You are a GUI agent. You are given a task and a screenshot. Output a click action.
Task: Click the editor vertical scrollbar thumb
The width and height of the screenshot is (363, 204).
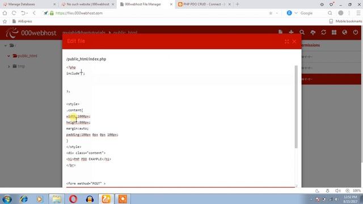[x=296, y=107]
